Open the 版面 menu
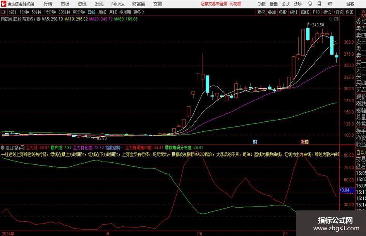Screen dimensions: 366x236 pos(273,4)
